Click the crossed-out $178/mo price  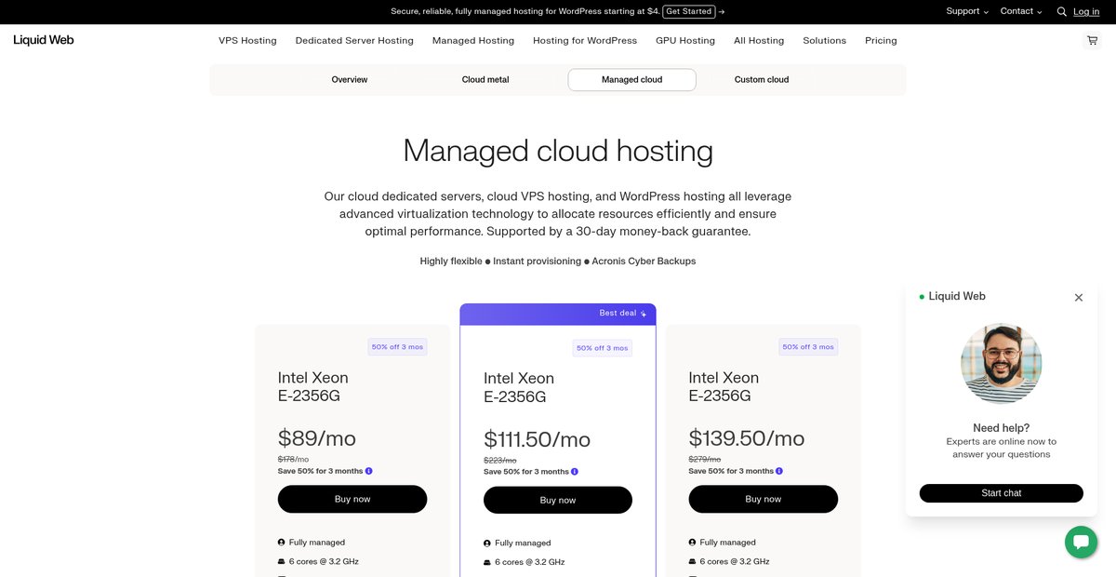tap(294, 459)
